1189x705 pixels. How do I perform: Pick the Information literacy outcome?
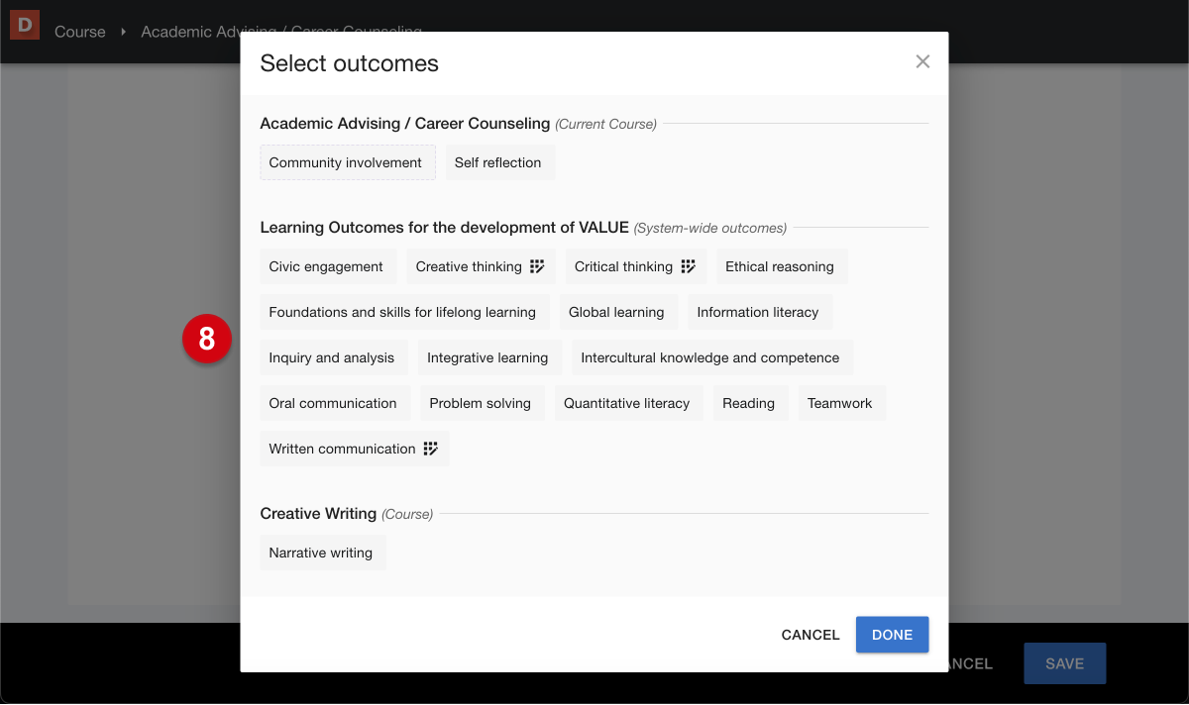point(758,312)
